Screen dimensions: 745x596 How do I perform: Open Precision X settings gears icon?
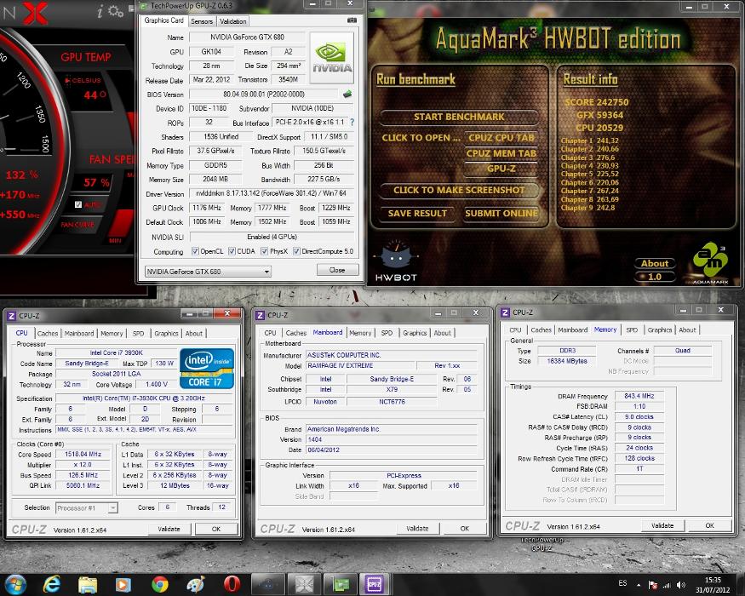pos(116,11)
